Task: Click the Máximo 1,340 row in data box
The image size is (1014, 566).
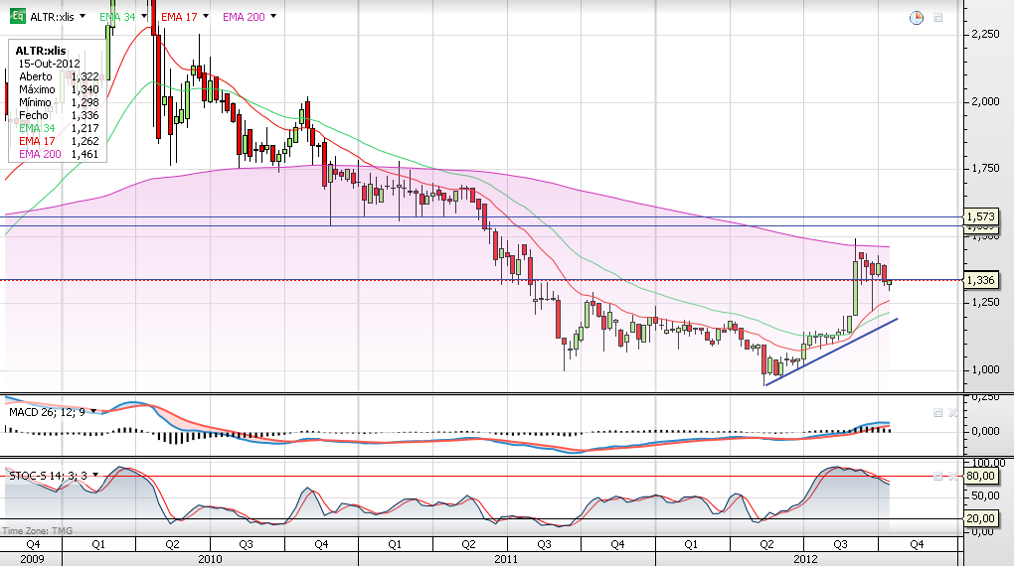Action: point(59,89)
